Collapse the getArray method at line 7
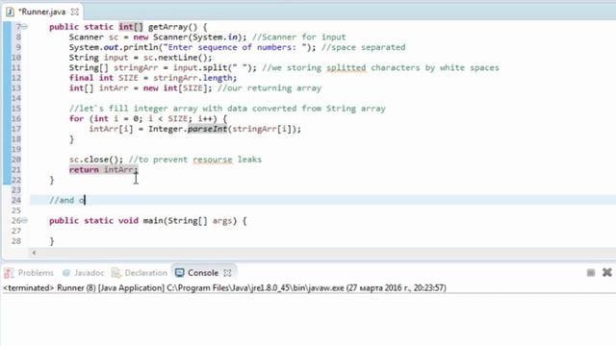The width and height of the screenshot is (616, 346). (x=25, y=27)
